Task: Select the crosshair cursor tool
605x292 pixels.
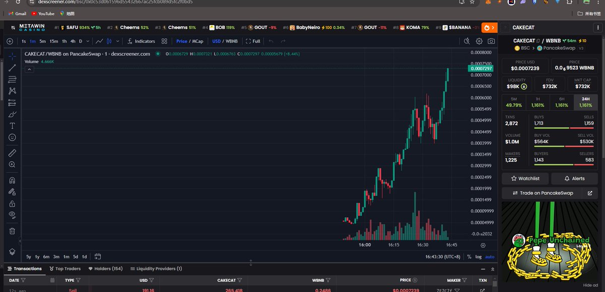Action: pyautogui.click(x=12, y=56)
